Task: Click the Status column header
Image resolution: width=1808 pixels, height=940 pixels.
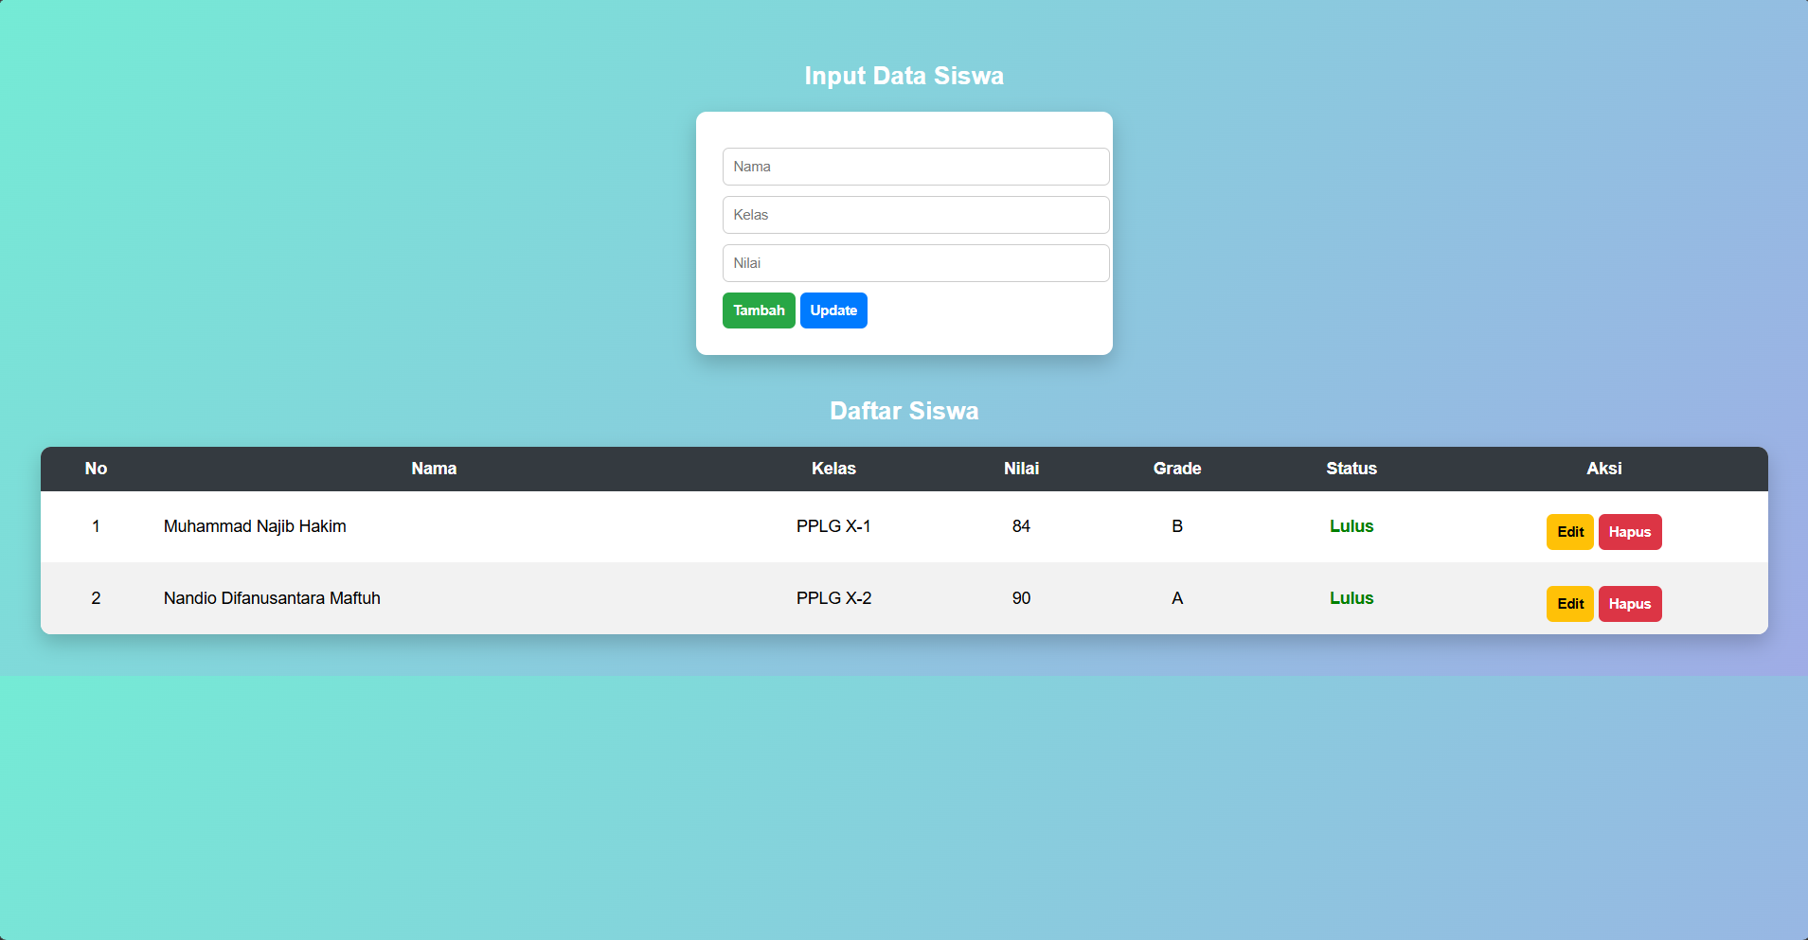Action: click(x=1351, y=469)
